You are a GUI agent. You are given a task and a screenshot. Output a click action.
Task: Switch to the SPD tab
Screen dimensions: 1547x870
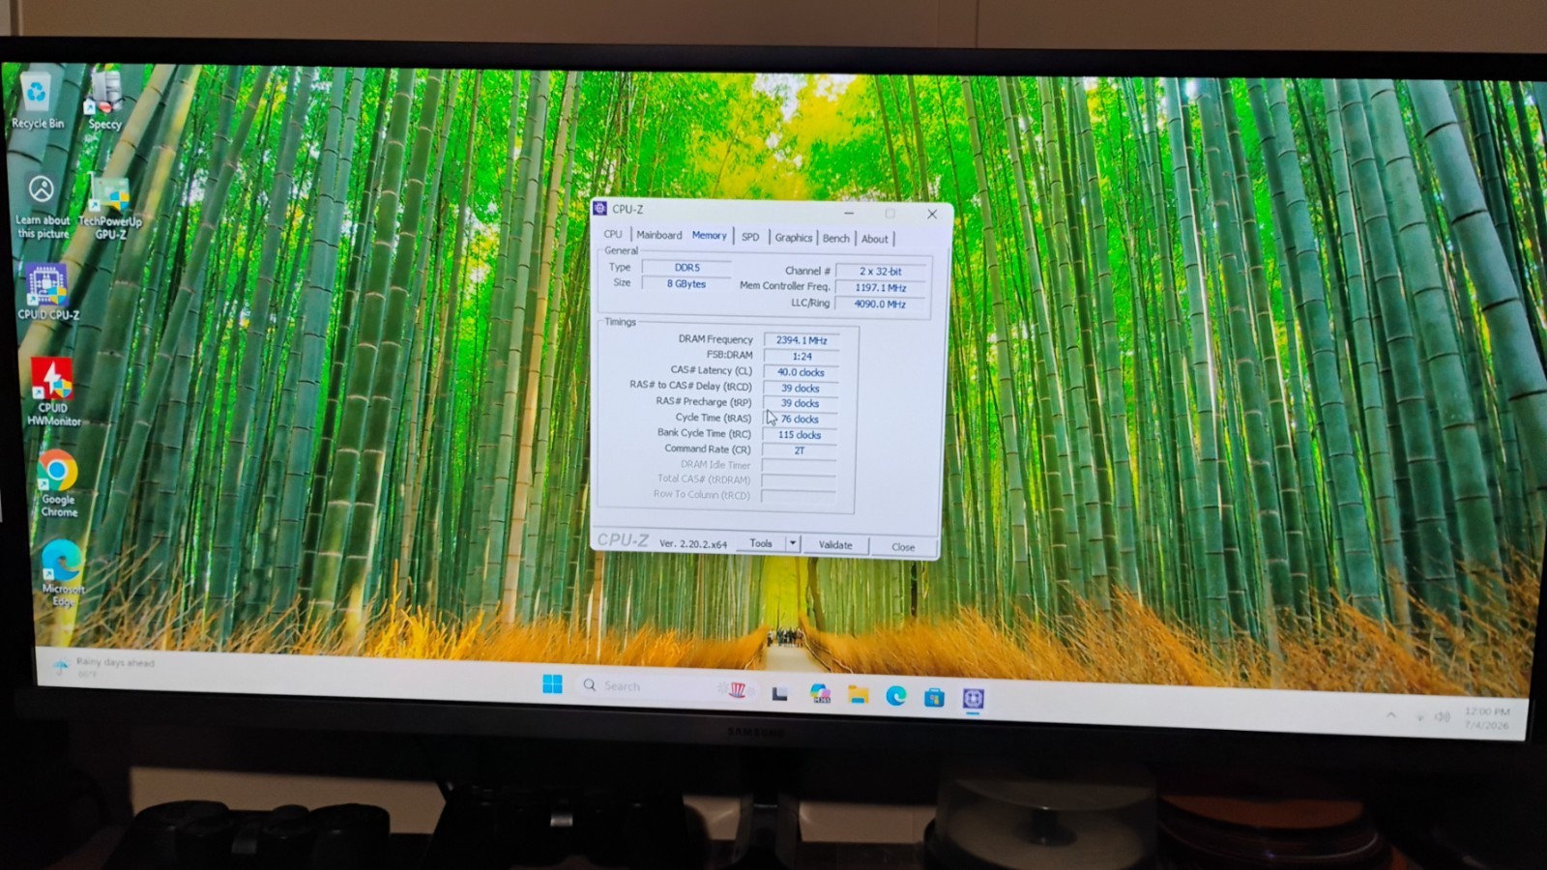pyautogui.click(x=750, y=237)
